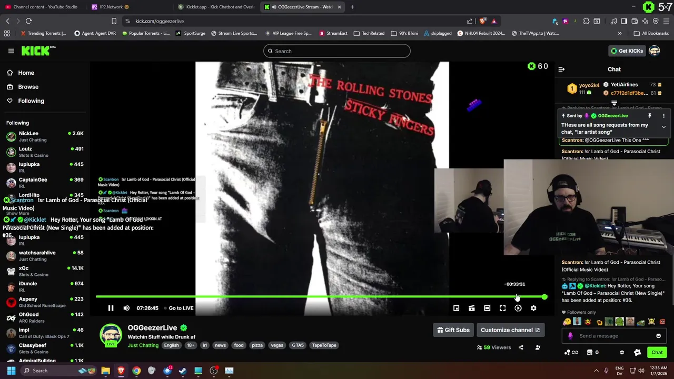Click the Gift Subs button

[x=453, y=330]
